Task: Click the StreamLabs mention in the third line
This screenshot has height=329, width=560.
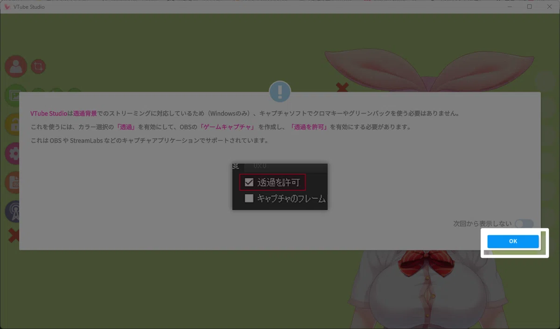Action: 85,141
